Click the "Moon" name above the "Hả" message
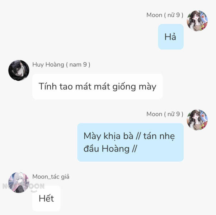Image resolution: width=216 pixels, height=215 pixels. [154, 15]
